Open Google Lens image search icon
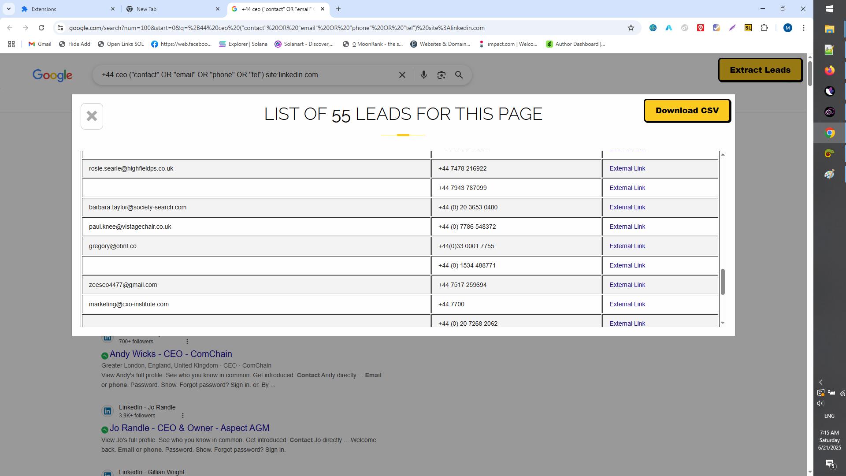Image resolution: width=846 pixels, height=476 pixels. click(x=441, y=75)
